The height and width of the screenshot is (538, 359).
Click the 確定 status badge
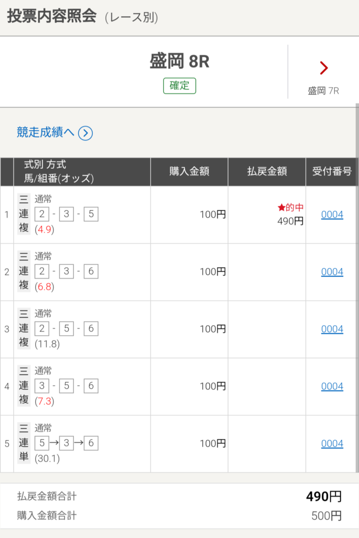[x=179, y=86]
